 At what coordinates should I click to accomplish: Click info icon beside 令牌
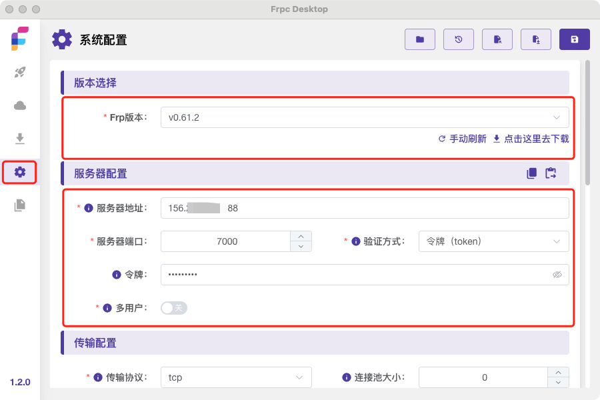(117, 275)
